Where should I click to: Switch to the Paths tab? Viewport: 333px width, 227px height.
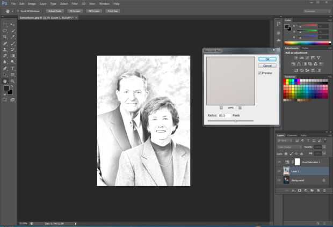tap(303, 136)
